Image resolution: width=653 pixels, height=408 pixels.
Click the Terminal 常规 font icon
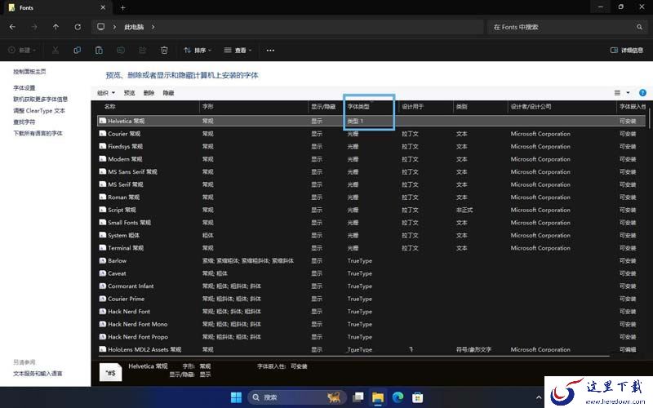(x=103, y=248)
